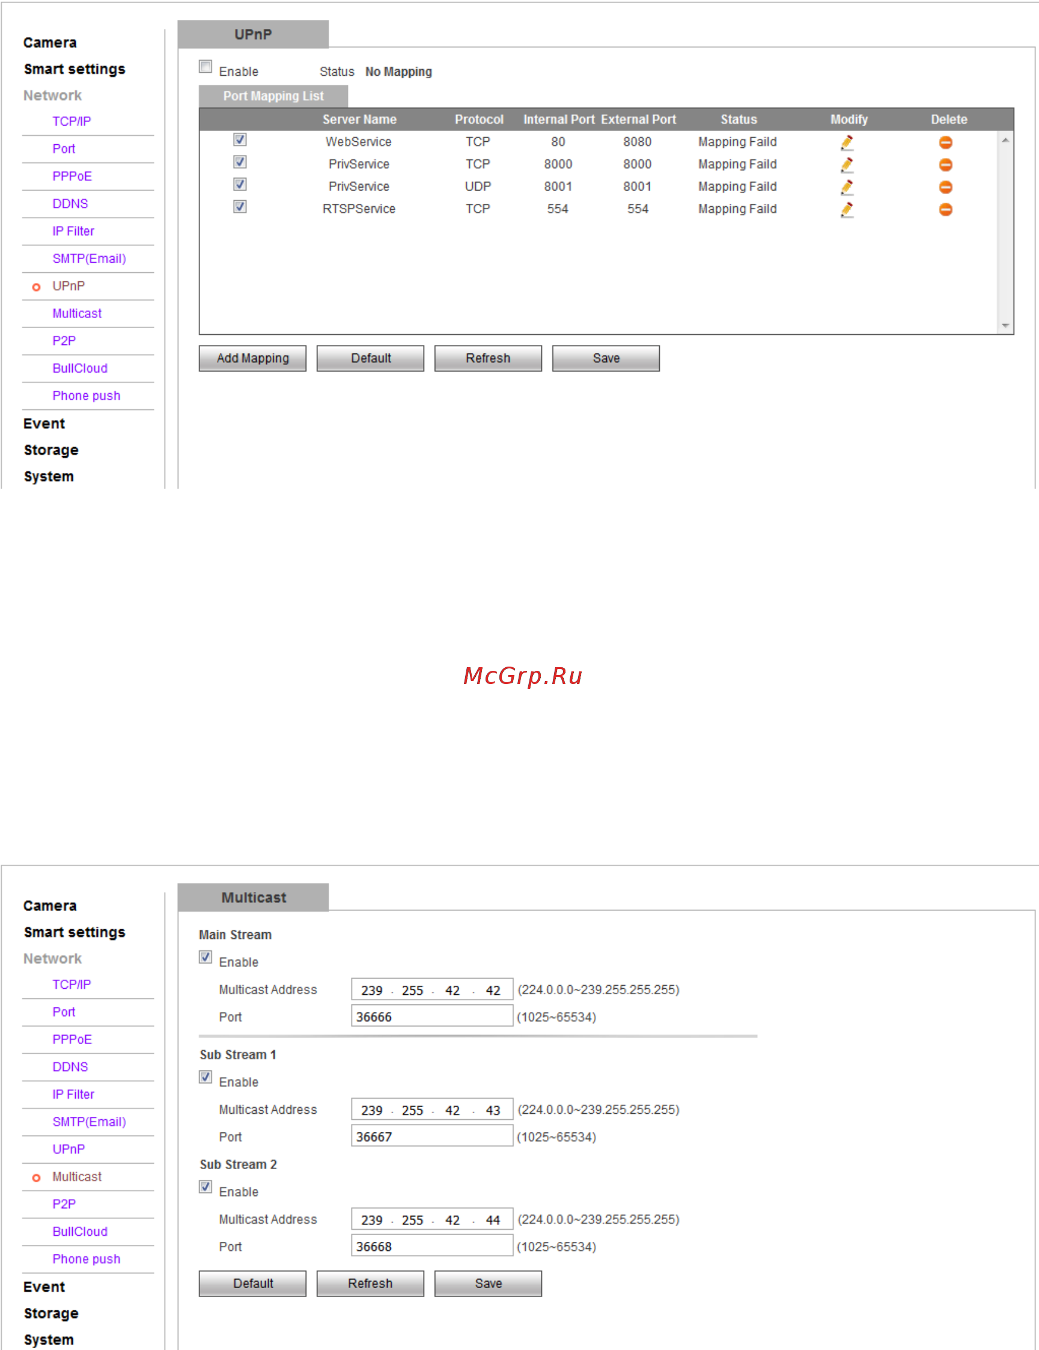
Task: Open PPPoE in upper Network menu
Action: tap(72, 177)
